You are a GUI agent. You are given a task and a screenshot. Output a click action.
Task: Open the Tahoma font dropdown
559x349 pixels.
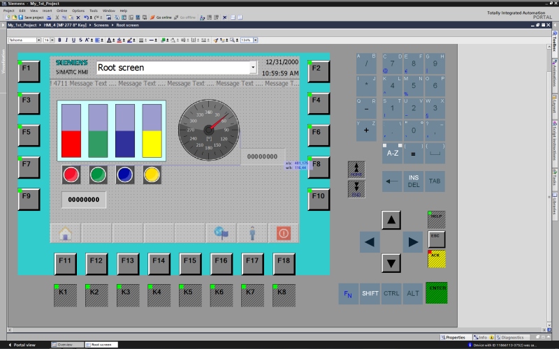[x=39, y=40]
